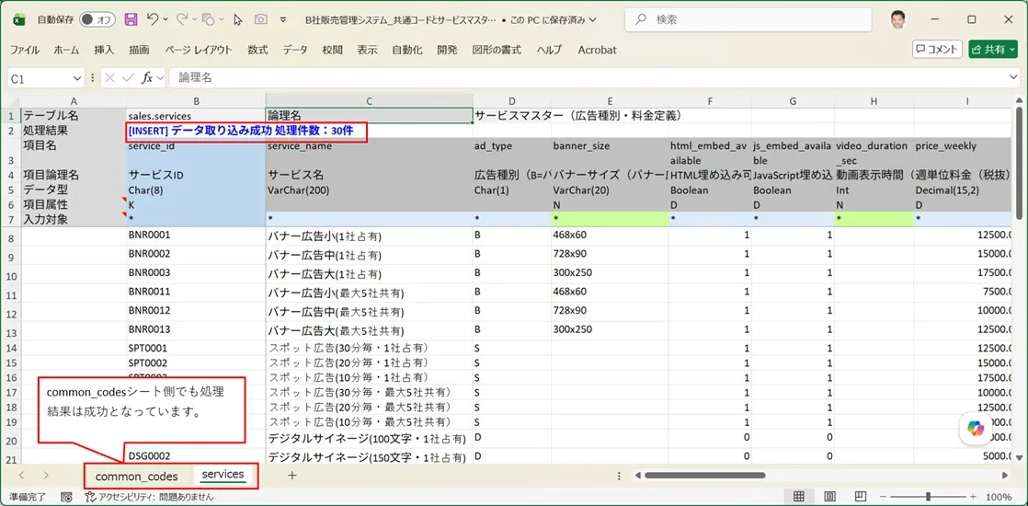Select column C header

[x=369, y=101]
